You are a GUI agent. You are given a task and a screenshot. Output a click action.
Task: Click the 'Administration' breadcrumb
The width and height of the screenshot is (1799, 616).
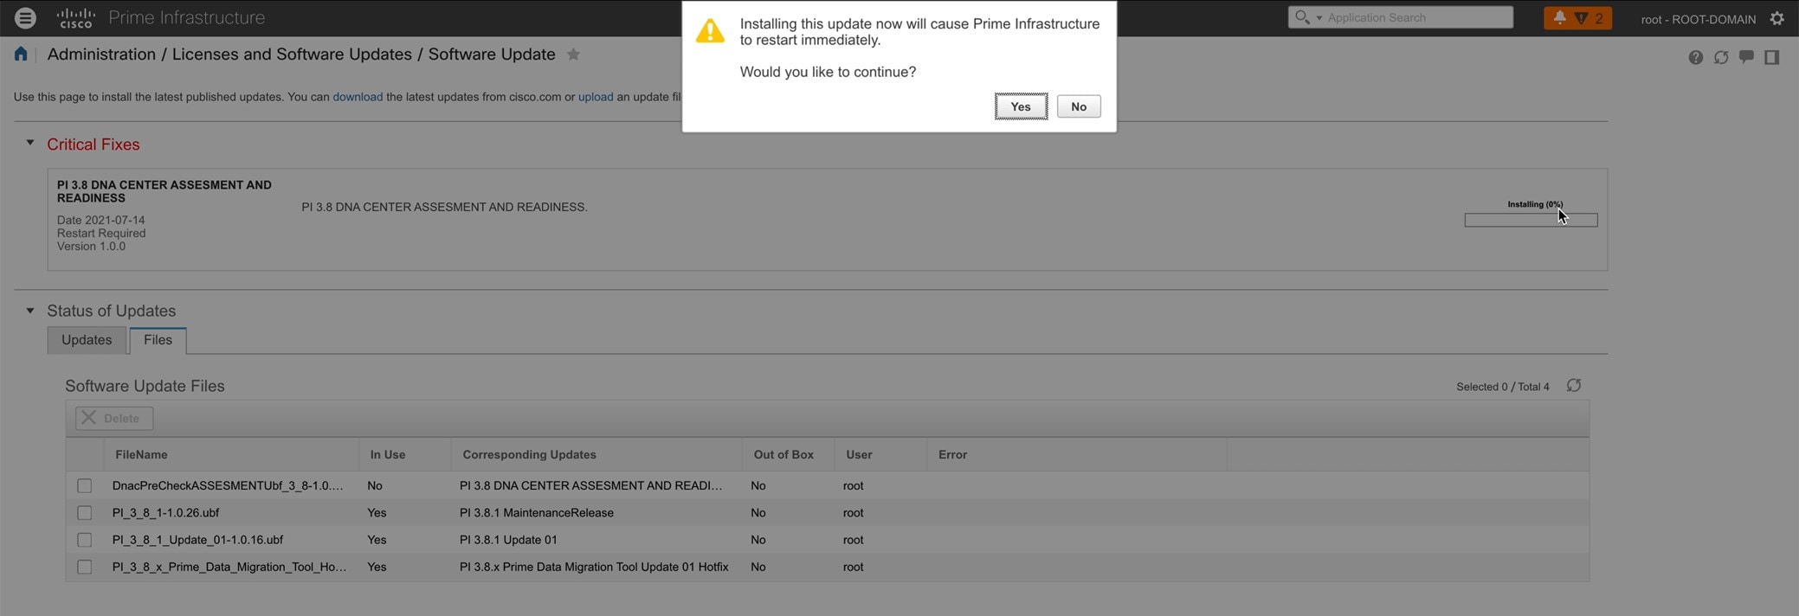[101, 55]
